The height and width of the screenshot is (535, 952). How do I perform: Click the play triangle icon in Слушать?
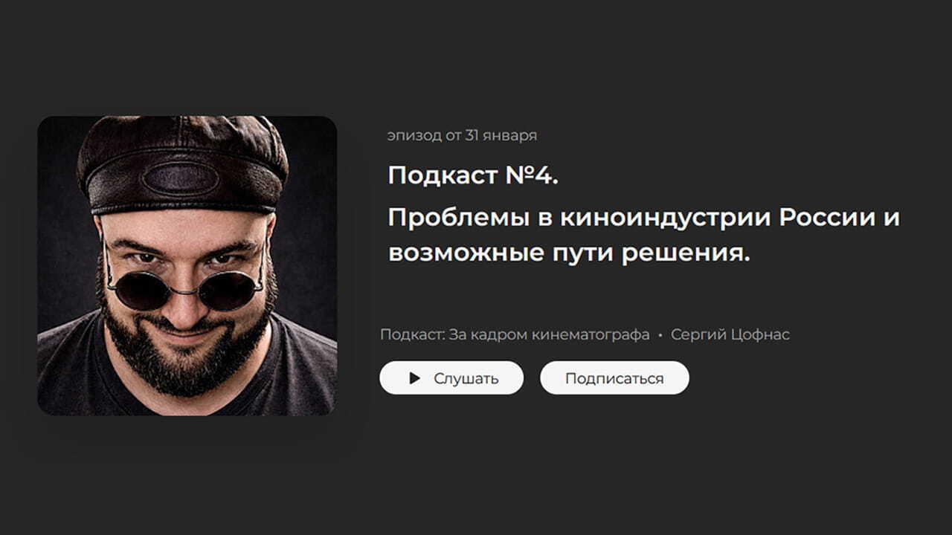[414, 378]
